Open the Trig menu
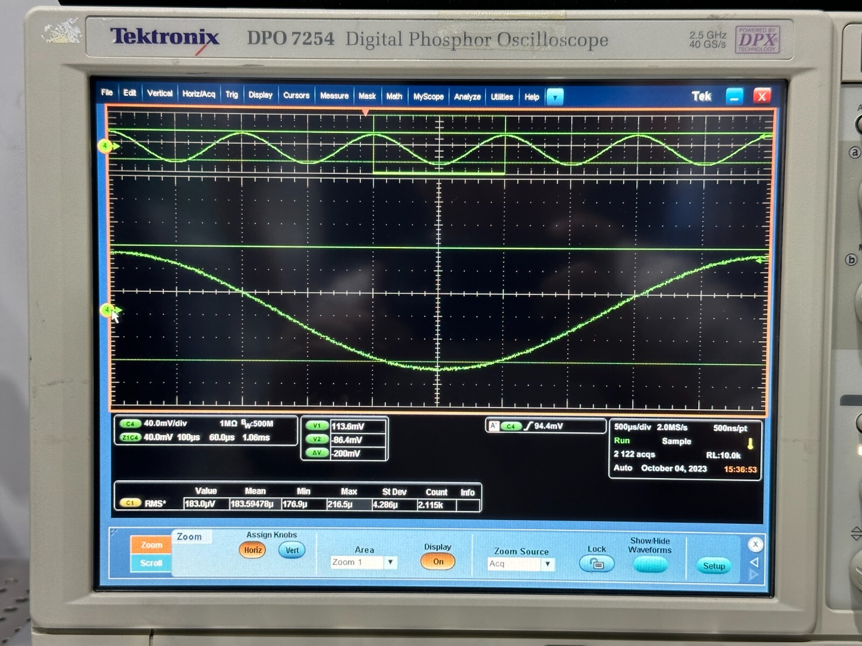 tap(232, 94)
